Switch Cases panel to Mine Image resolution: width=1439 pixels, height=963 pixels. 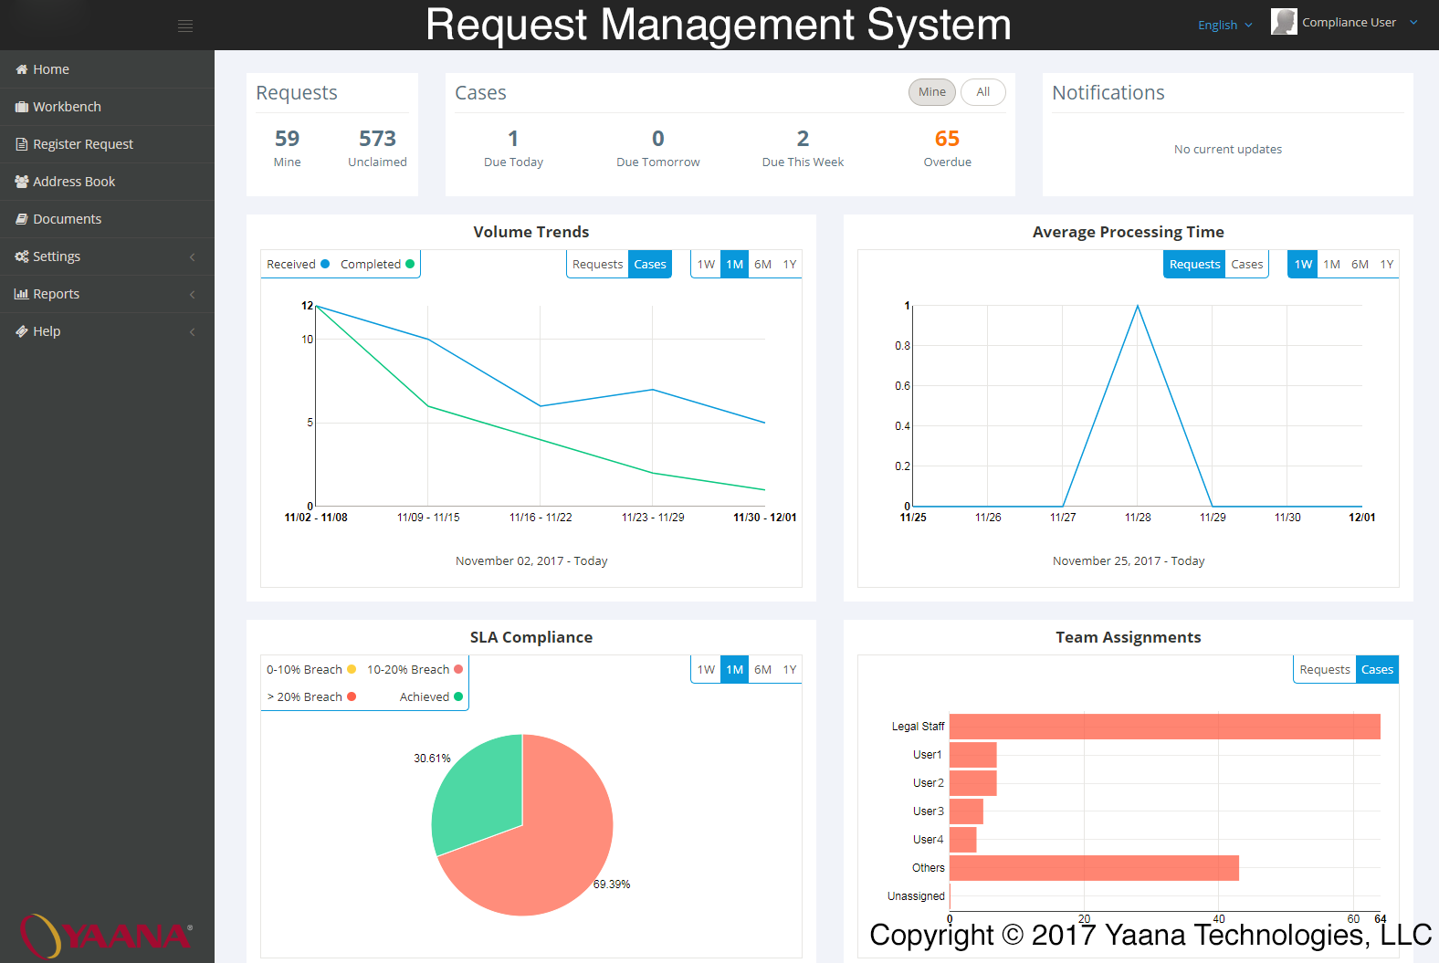932,92
